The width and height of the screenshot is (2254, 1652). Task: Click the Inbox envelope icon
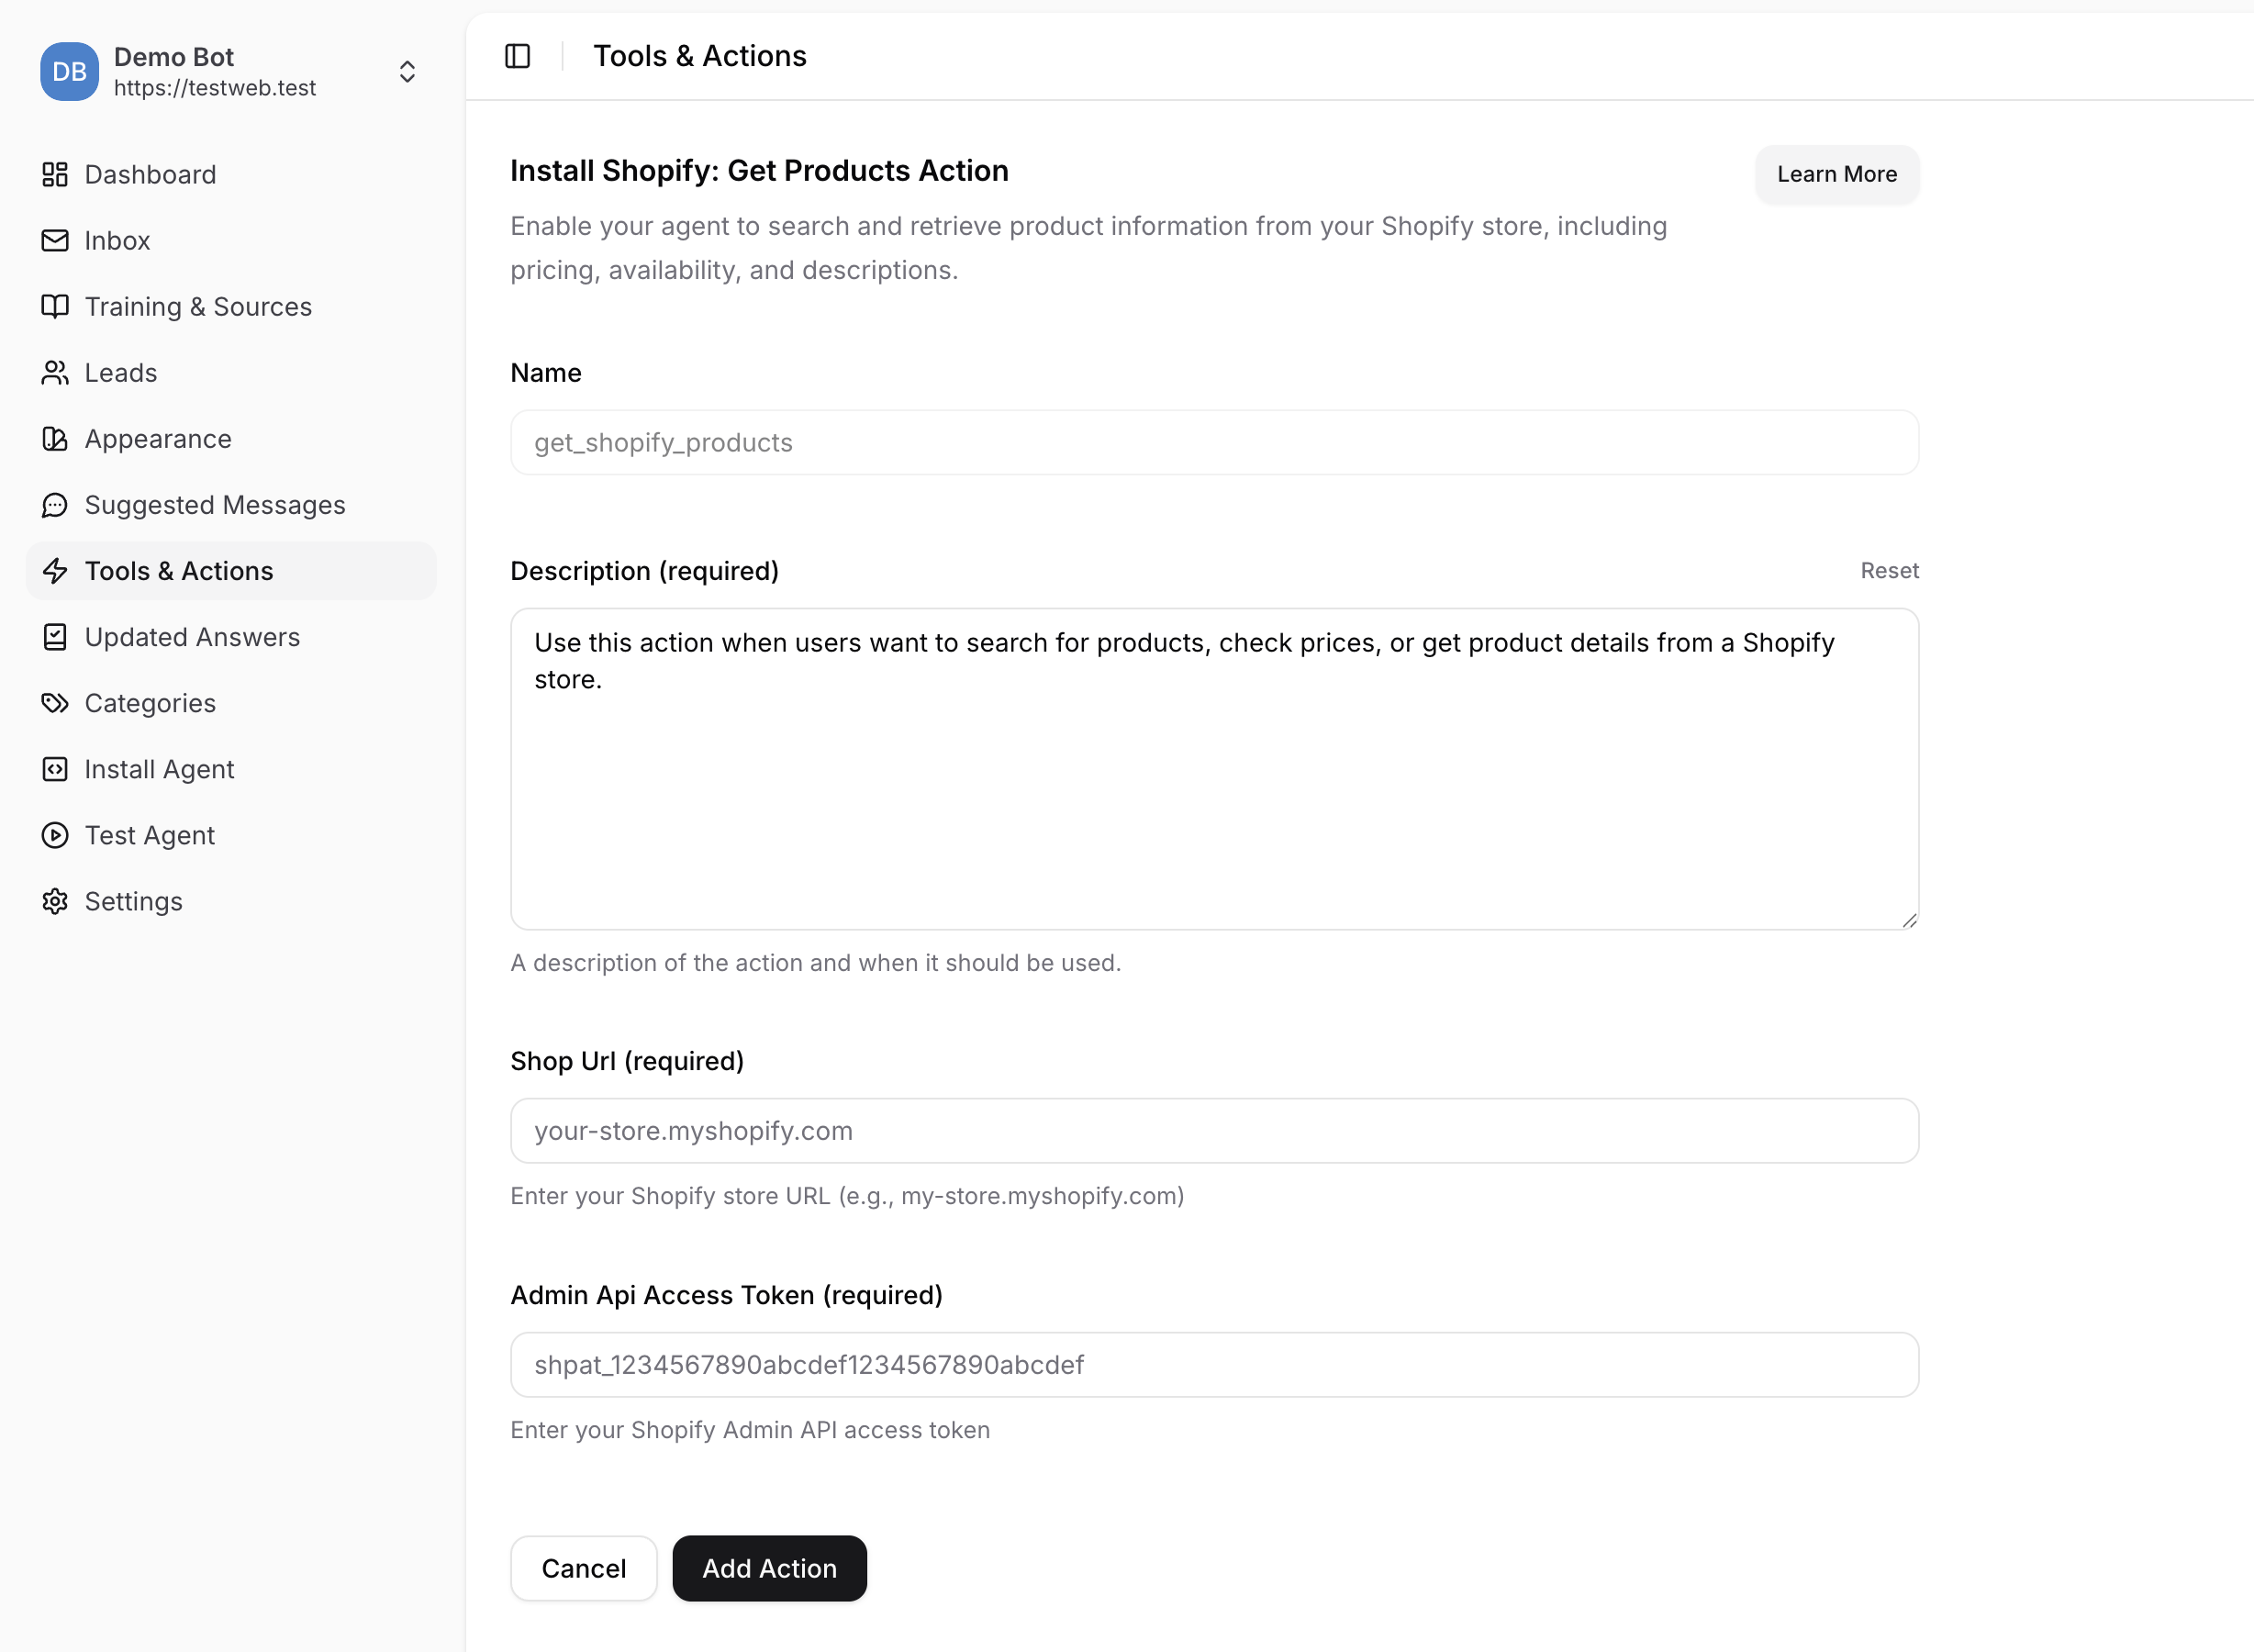[55, 241]
